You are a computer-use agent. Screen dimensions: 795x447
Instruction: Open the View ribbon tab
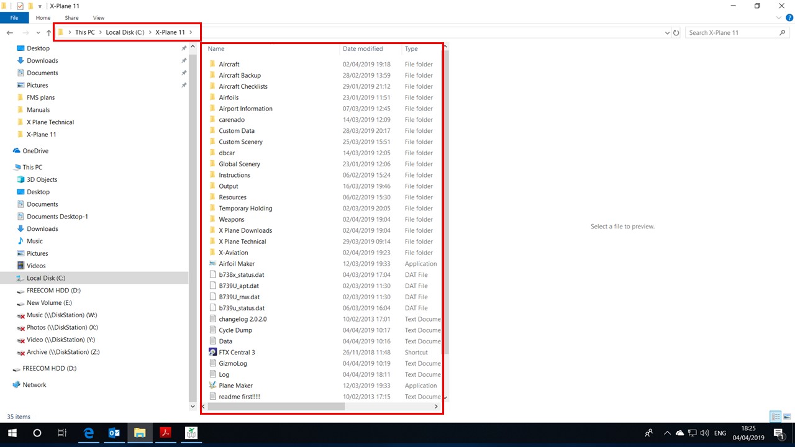[99, 18]
